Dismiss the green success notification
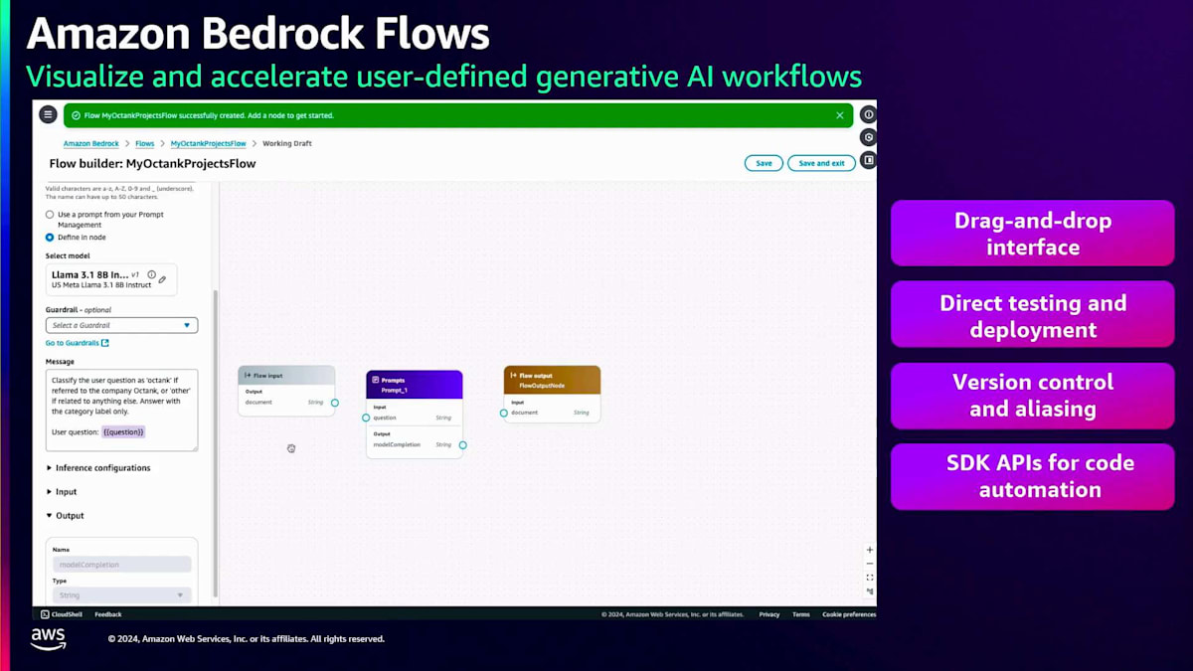 [840, 115]
